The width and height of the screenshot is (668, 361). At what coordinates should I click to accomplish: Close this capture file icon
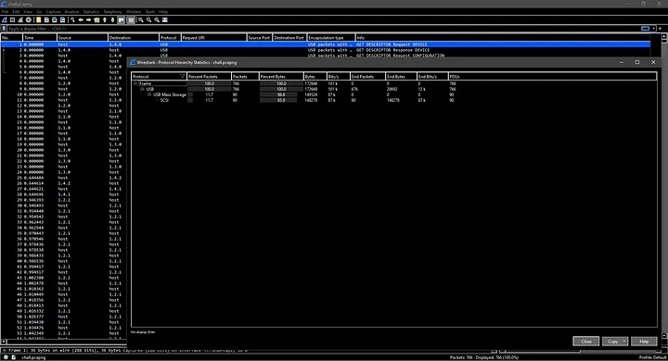(55, 20)
